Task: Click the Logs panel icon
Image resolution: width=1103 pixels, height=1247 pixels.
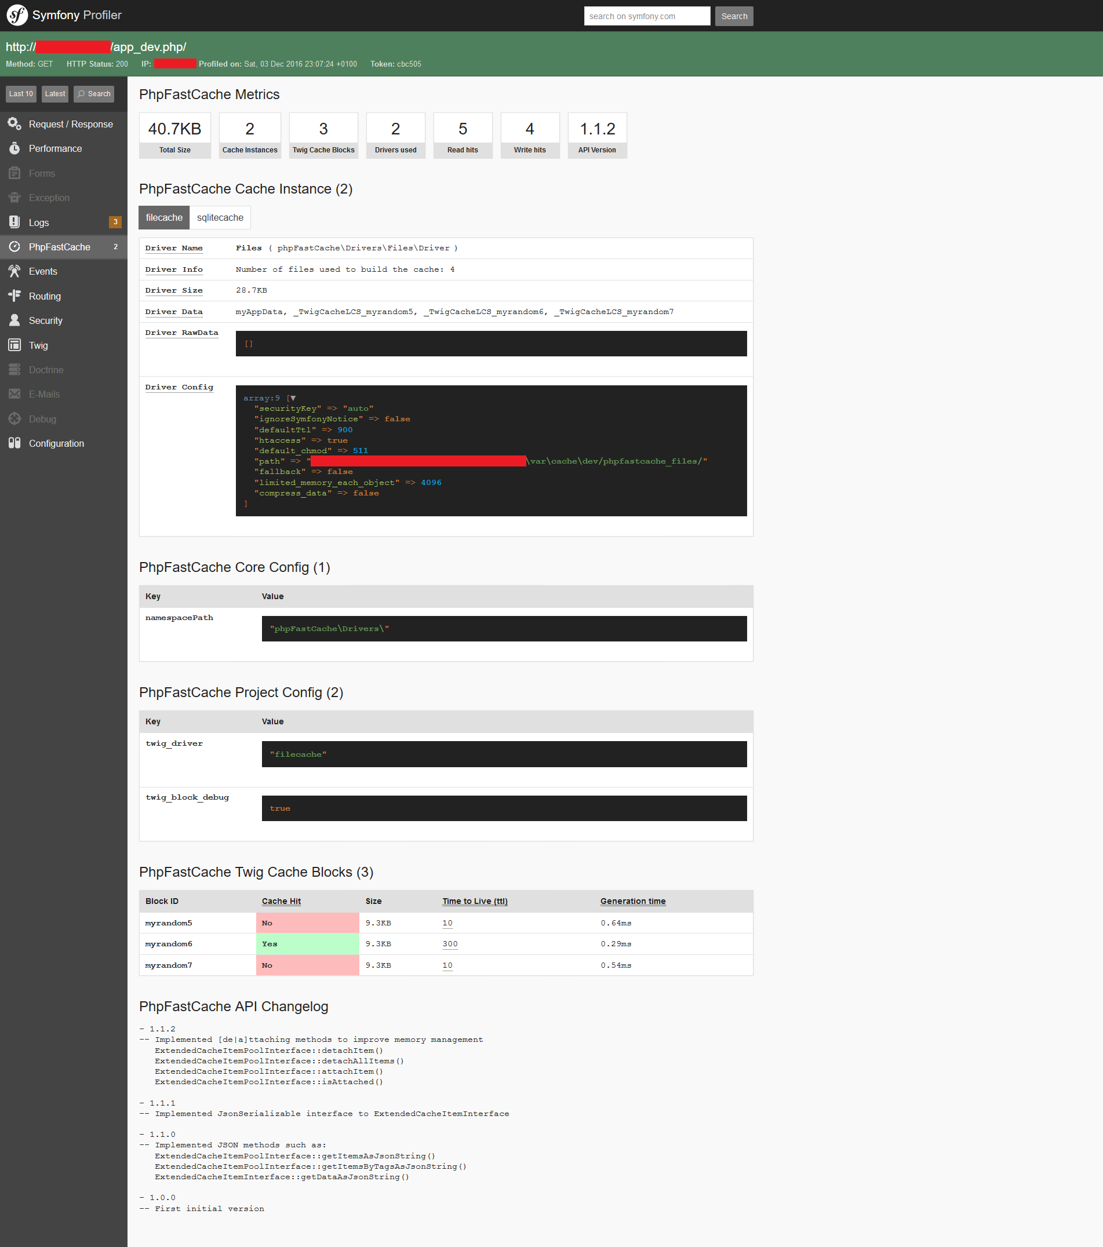Action: 14,222
